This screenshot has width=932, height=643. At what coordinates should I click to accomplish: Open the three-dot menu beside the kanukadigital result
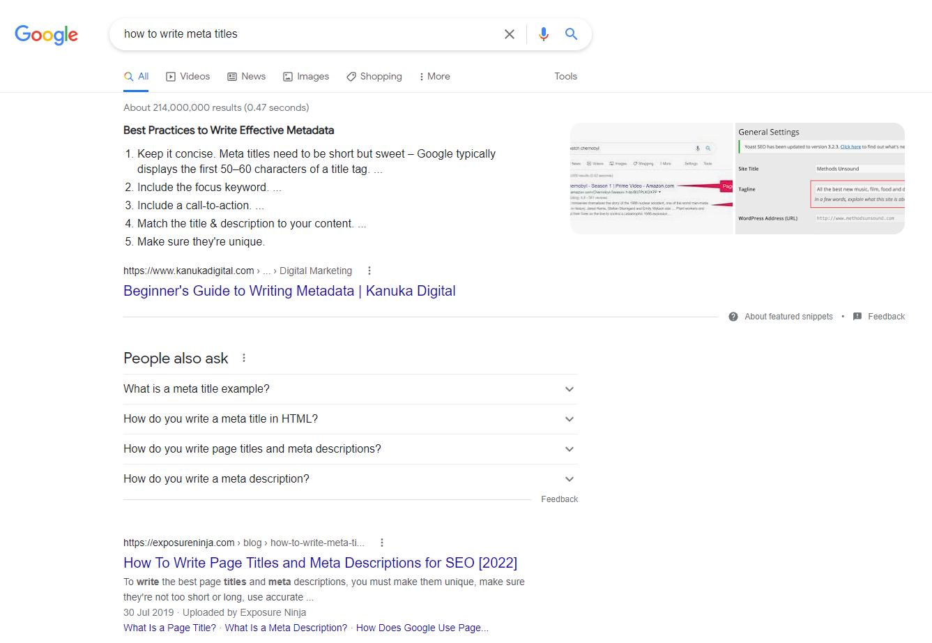pos(369,270)
